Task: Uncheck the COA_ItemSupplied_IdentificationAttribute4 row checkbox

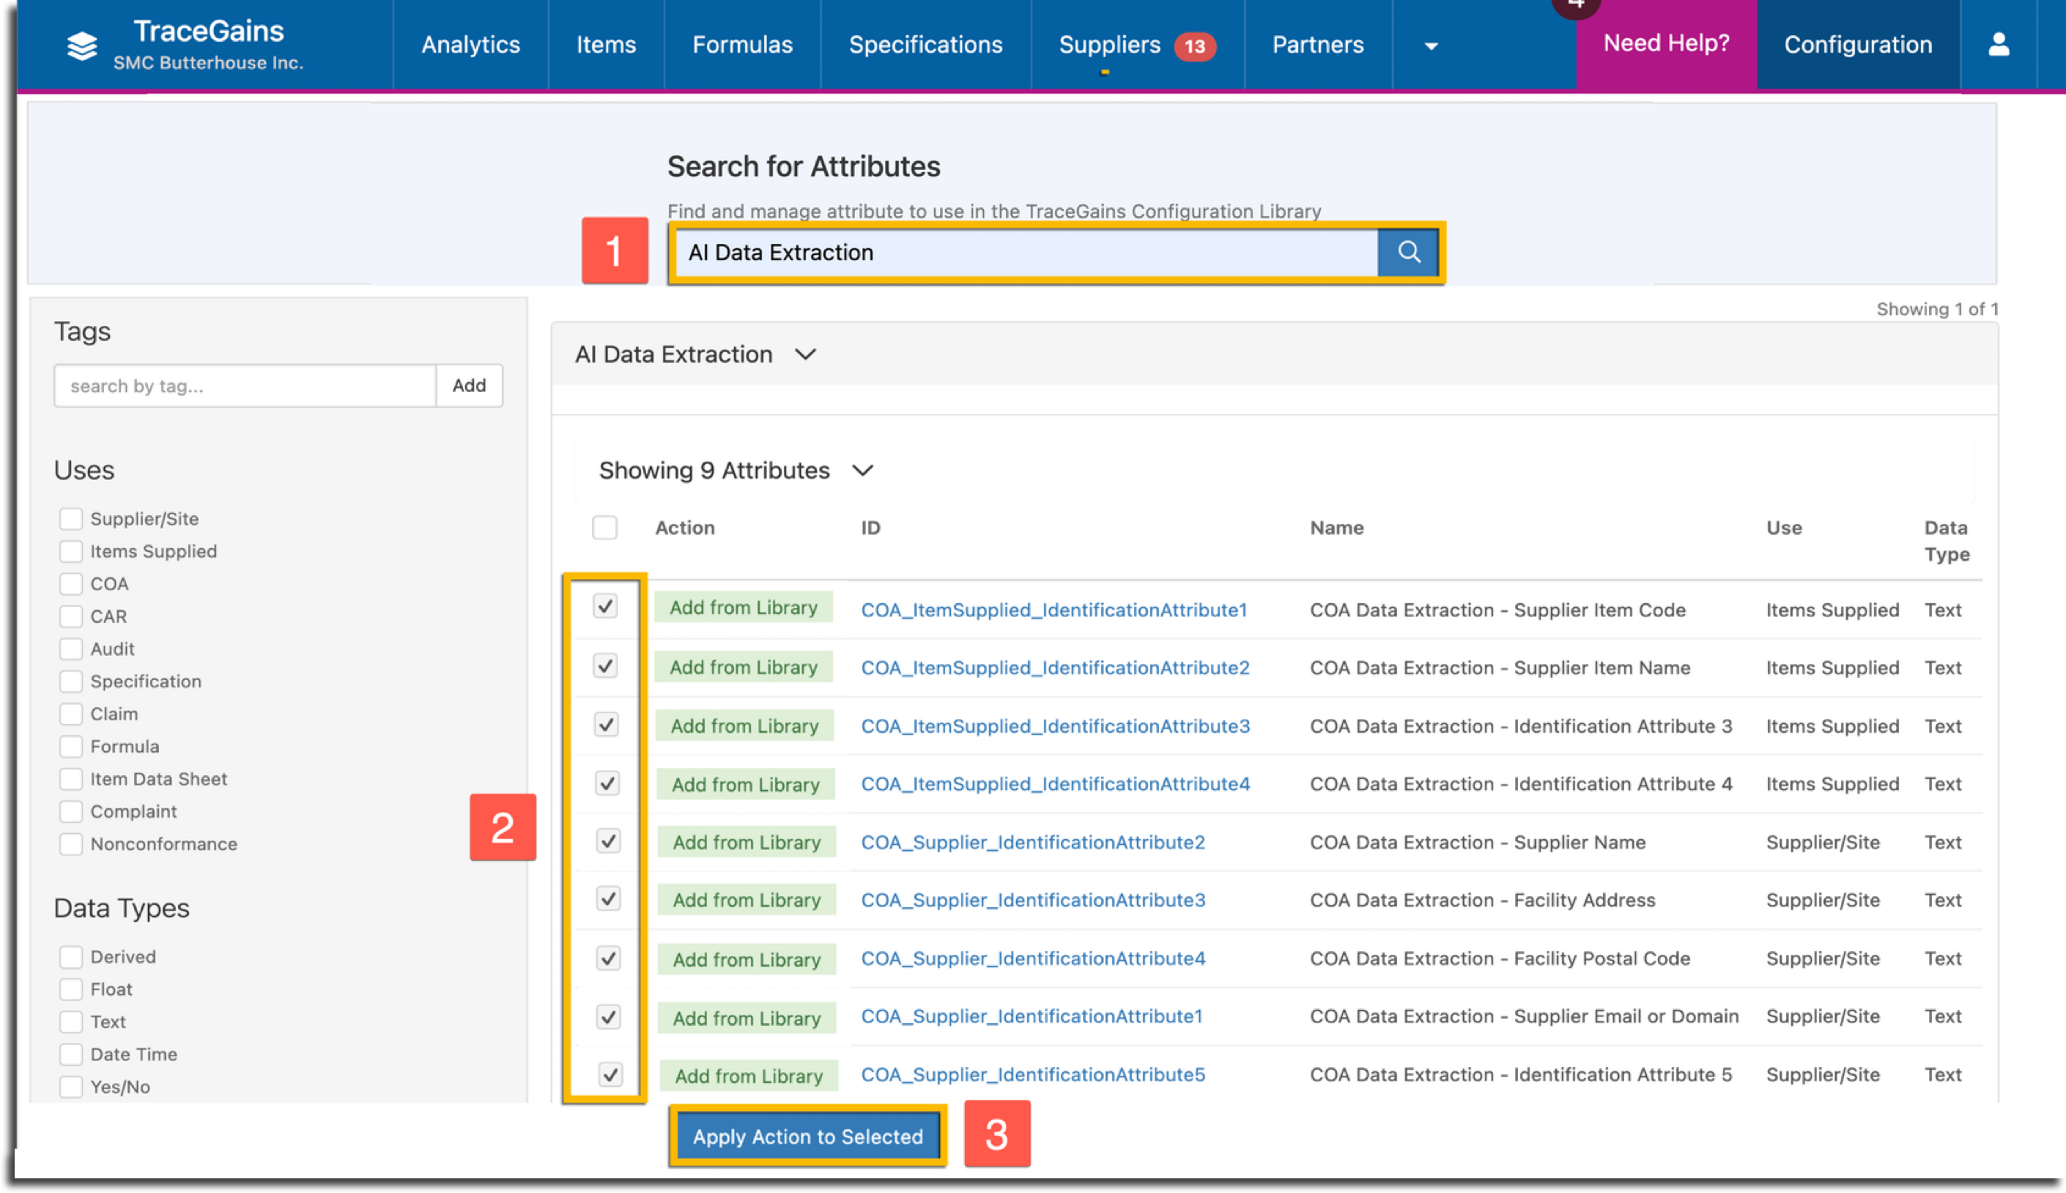Action: point(607,783)
